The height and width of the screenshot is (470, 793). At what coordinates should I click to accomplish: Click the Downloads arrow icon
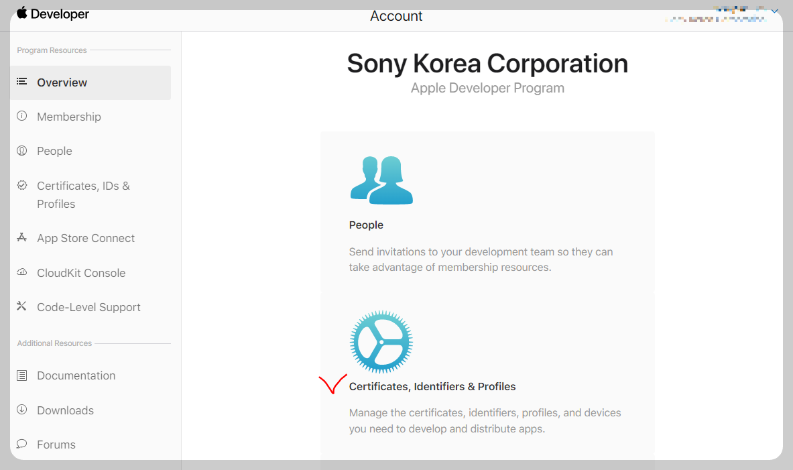21,409
